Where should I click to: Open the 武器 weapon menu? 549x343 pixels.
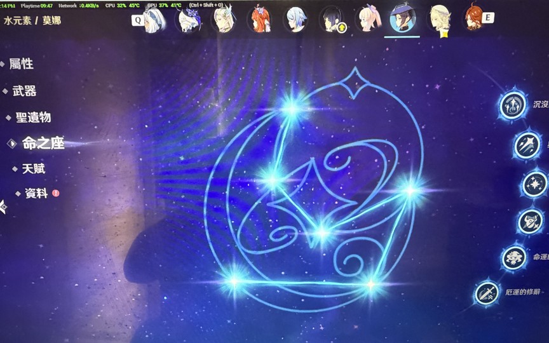click(x=25, y=91)
